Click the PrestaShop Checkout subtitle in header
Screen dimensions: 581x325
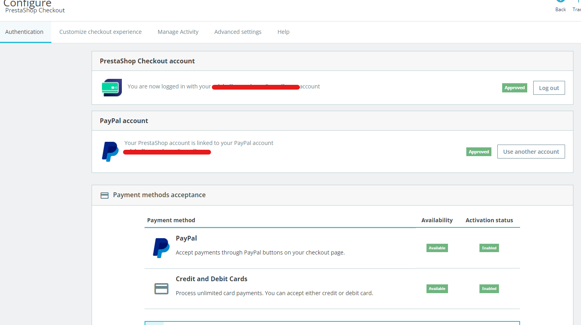click(x=35, y=10)
